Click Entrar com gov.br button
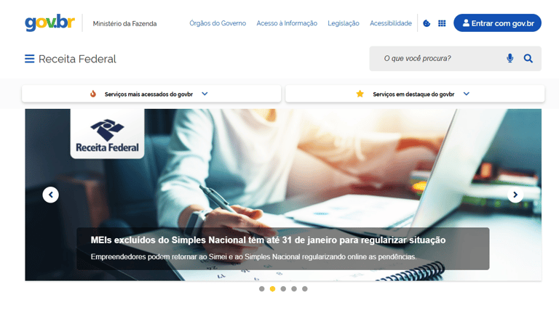This screenshot has height=313, width=559. tap(497, 23)
